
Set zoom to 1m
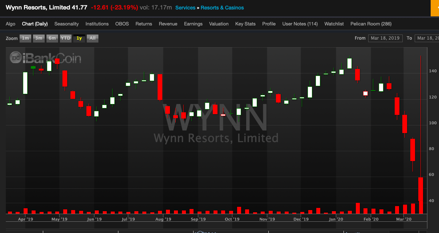(25, 38)
